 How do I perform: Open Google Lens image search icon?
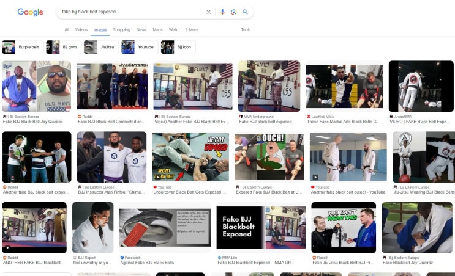[233, 12]
